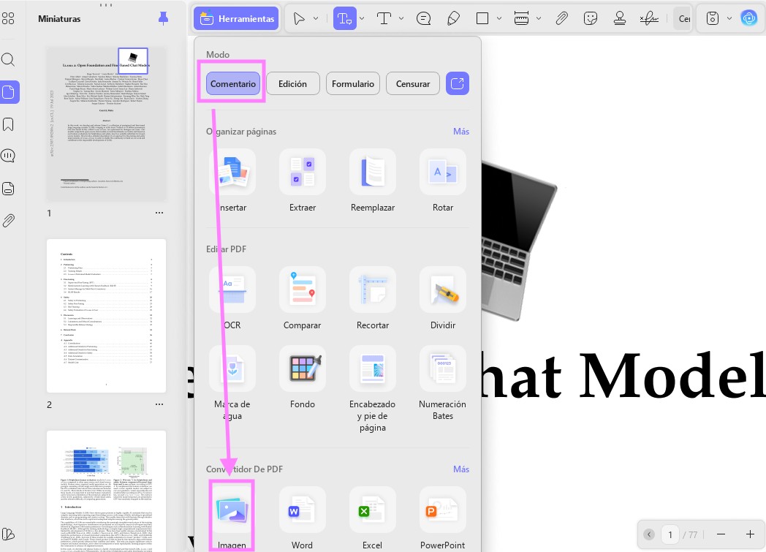Expand the shape tool dropdown arrow
The width and height of the screenshot is (766, 552).
click(499, 18)
